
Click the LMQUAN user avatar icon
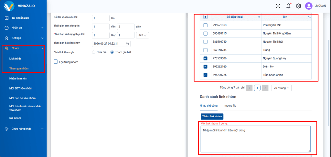click(309, 6)
